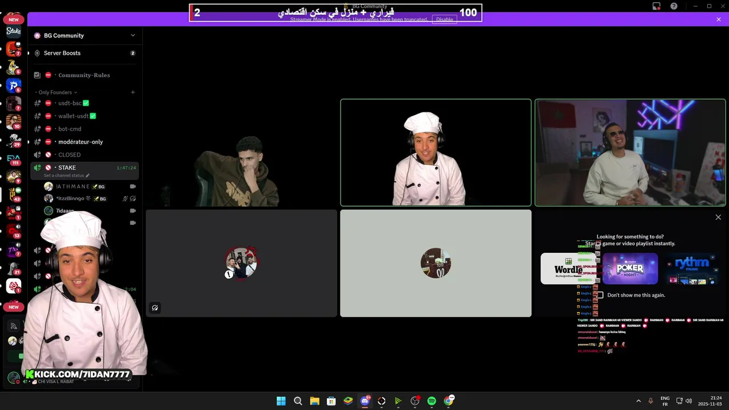
Task: Click the Community-Rules checklist icon
Action: 38,75
